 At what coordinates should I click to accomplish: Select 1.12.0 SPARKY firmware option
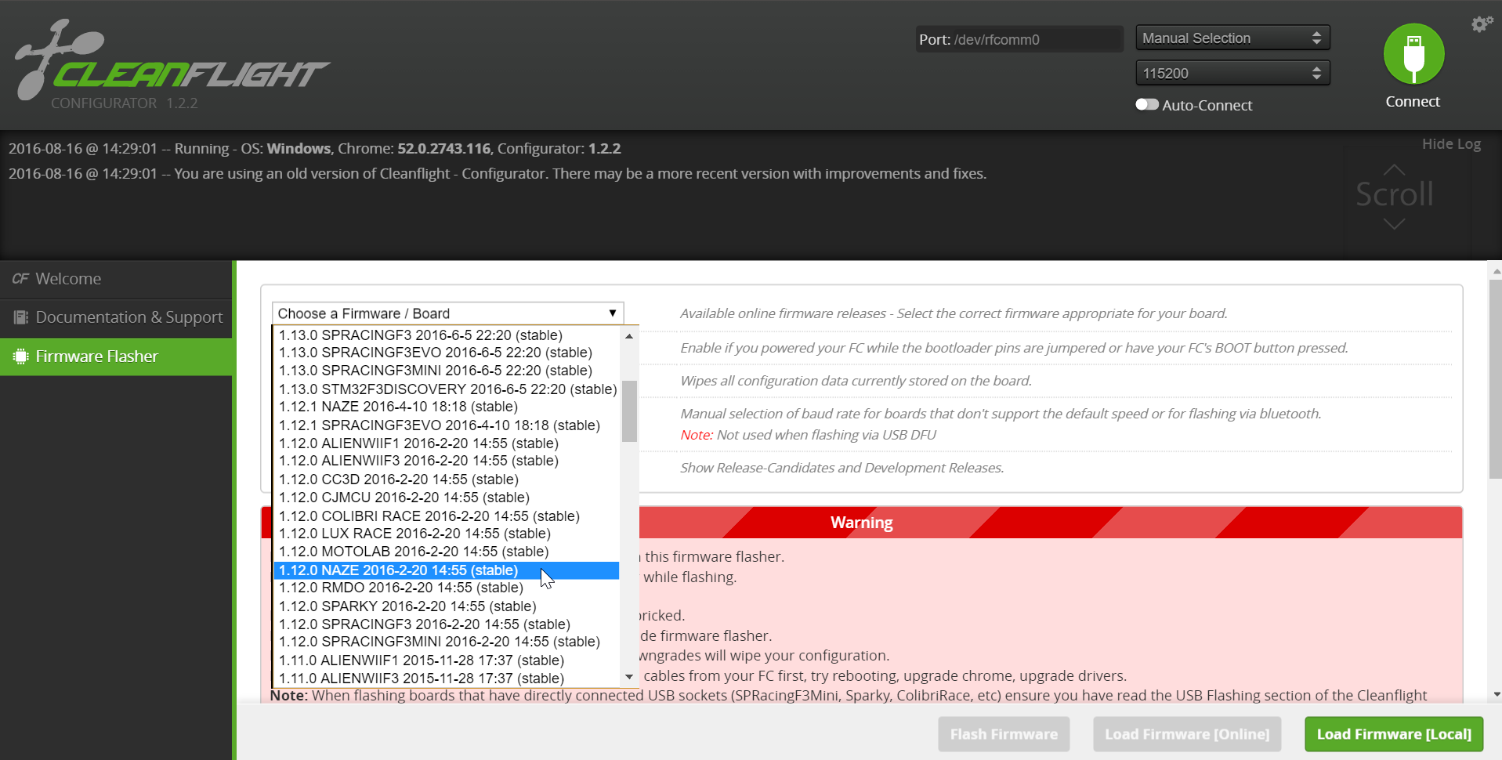446,606
